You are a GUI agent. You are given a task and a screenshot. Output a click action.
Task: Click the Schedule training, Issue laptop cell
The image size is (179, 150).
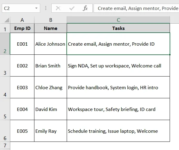click(118, 131)
